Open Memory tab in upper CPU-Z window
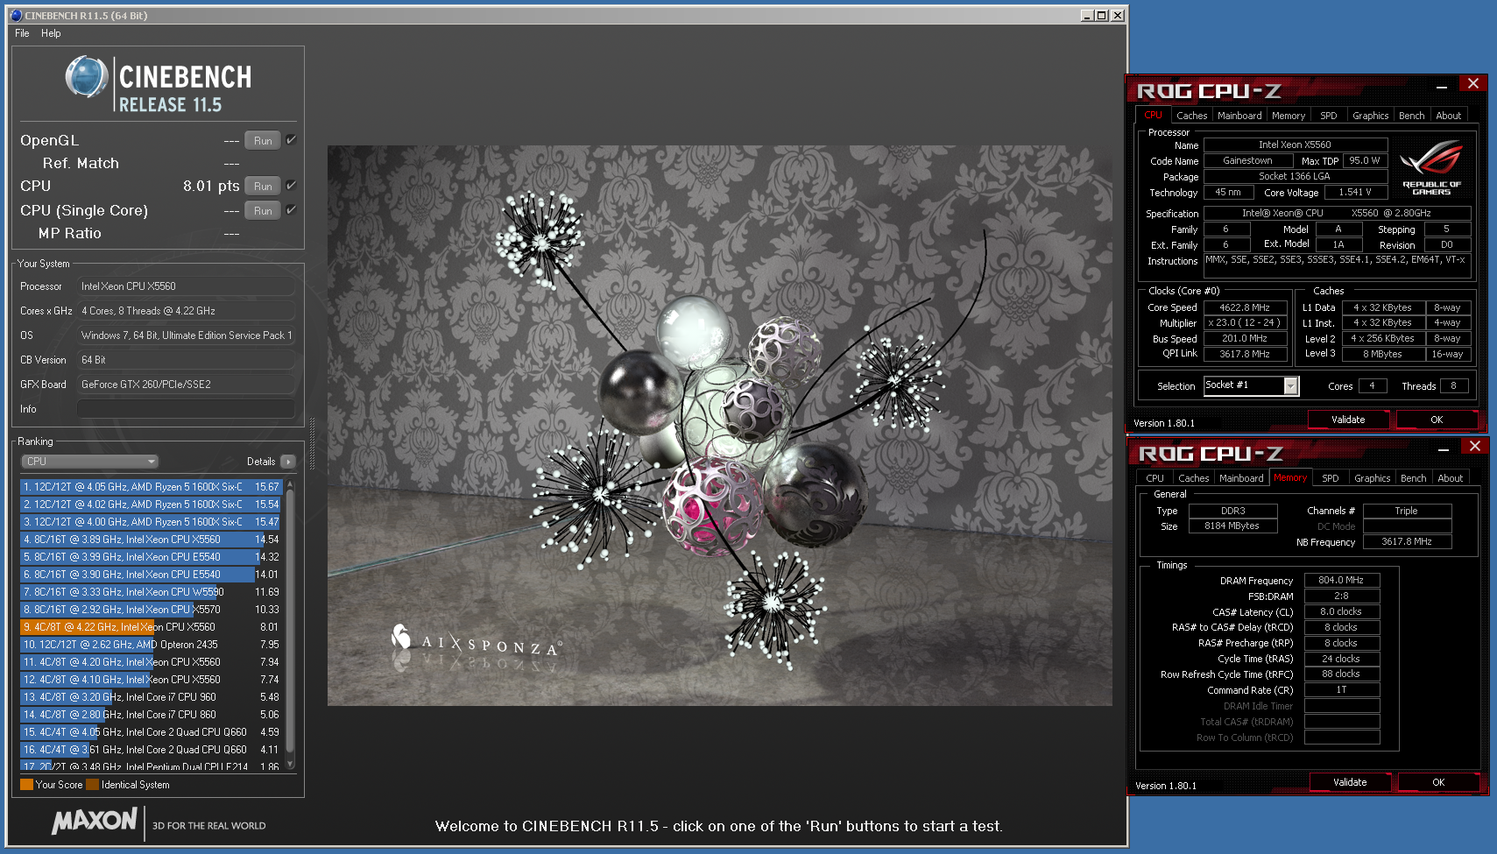This screenshot has width=1497, height=854. coord(1288,116)
